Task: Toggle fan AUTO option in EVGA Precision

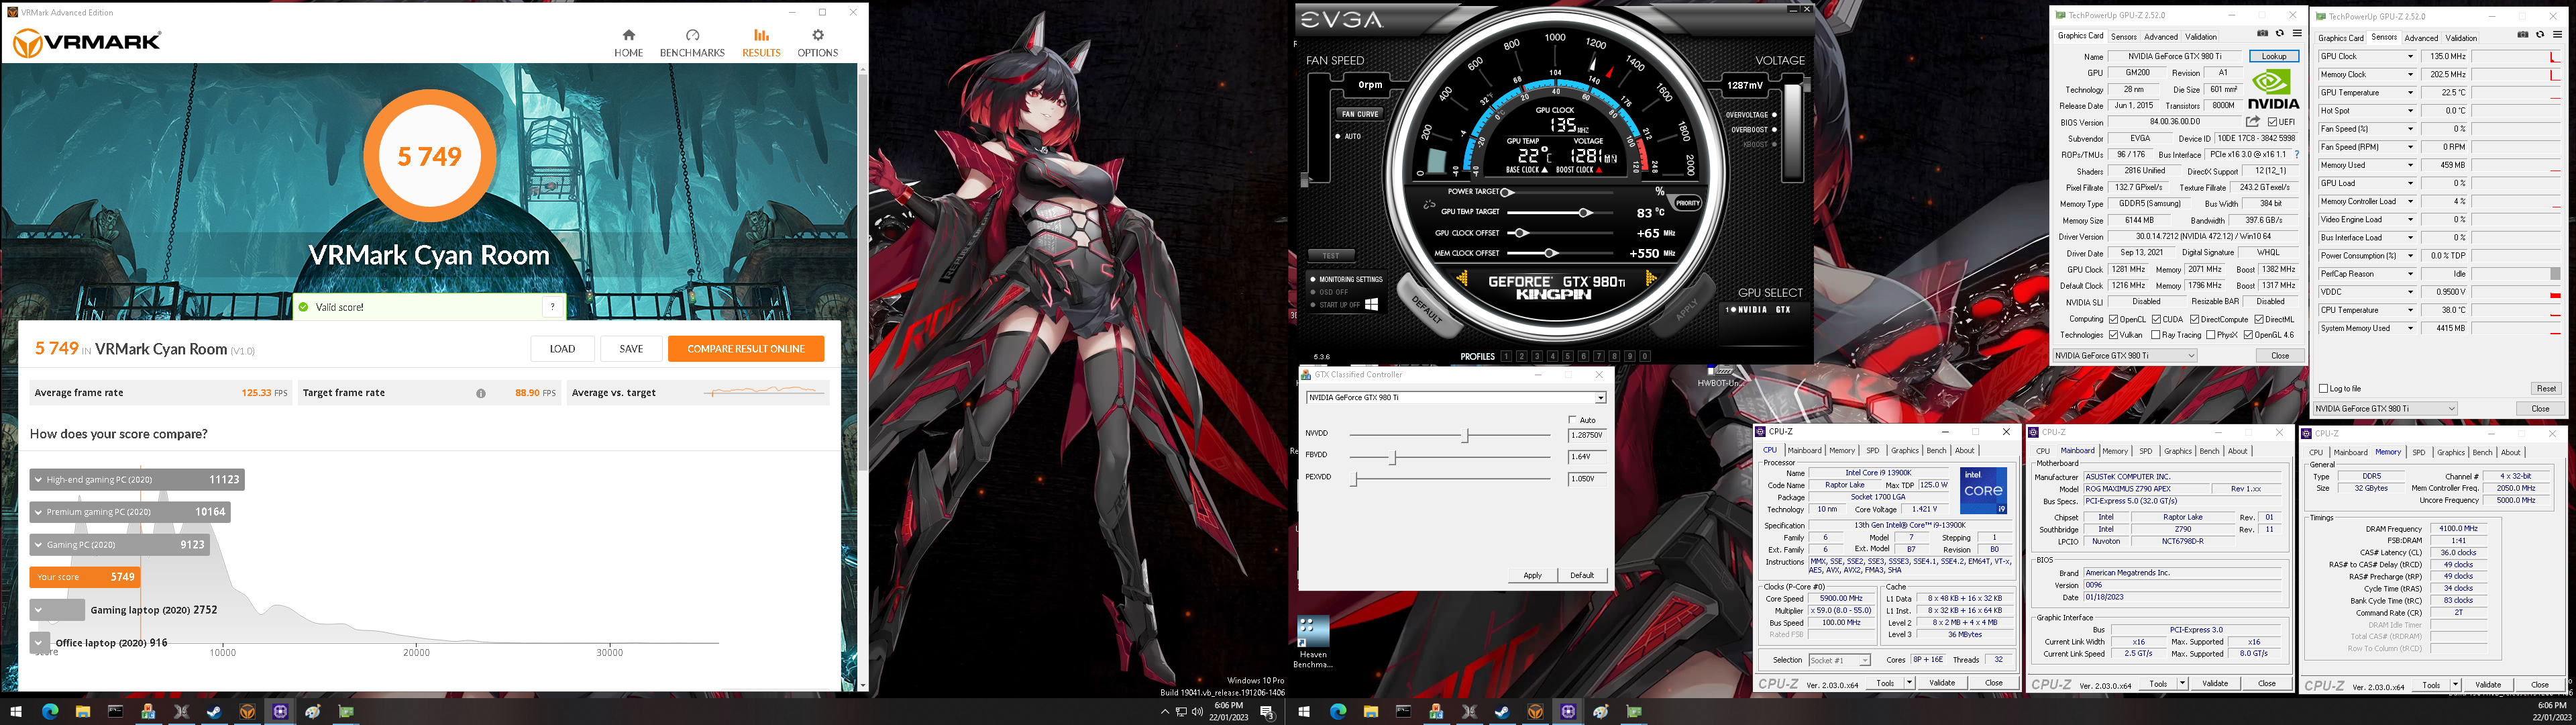Action: pos(1338,136)
